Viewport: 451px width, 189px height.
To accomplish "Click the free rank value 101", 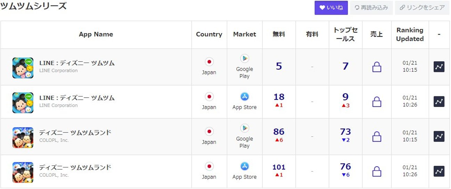I will tap(279, 167).
